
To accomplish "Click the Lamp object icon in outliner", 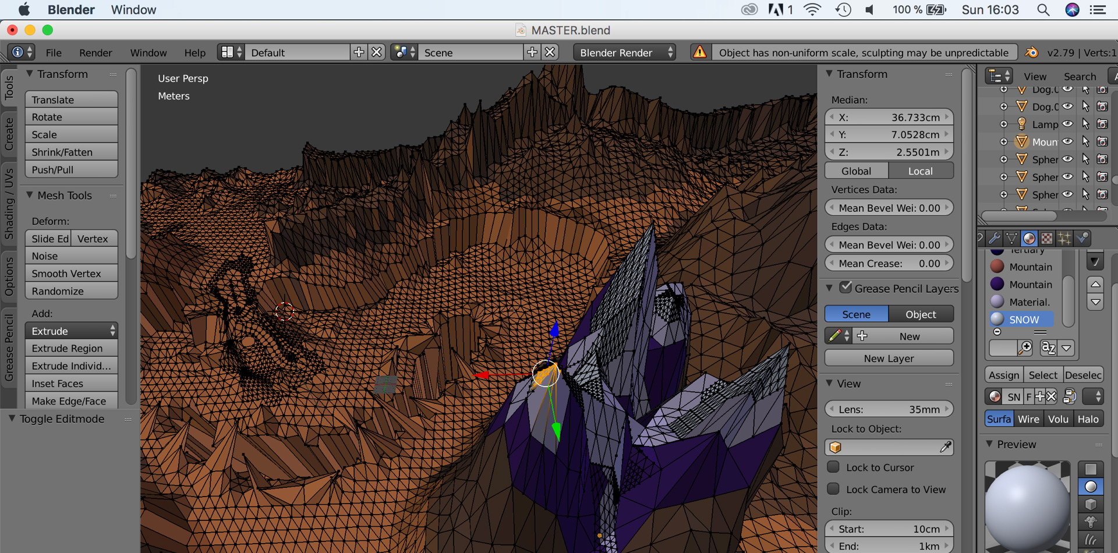I will pos(1021,124).
